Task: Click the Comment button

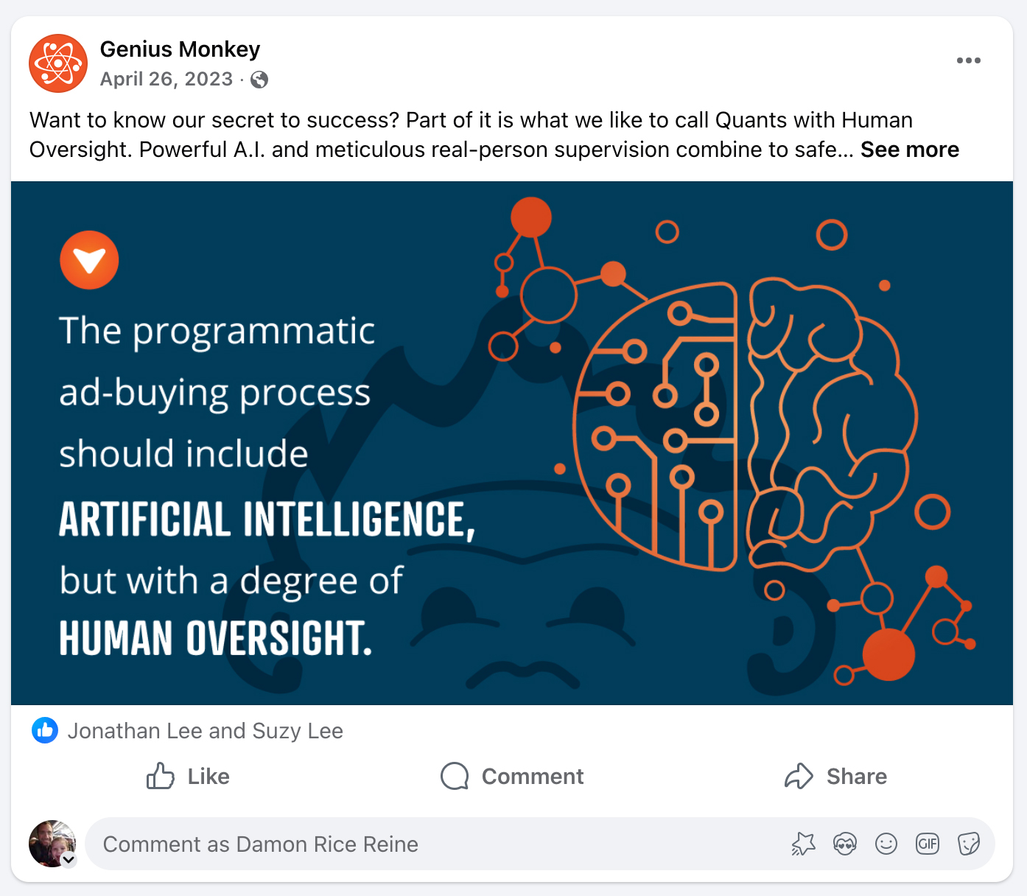Action: (512, 776)
